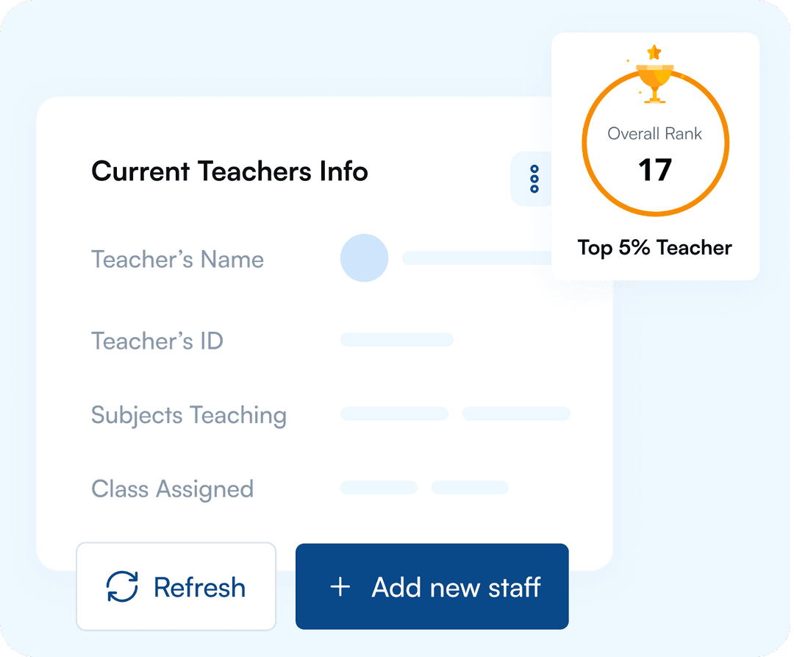Screen dimensions: 794x657
Task: Click the plus icon on Add new staff
Action: (x=340, y=587)
